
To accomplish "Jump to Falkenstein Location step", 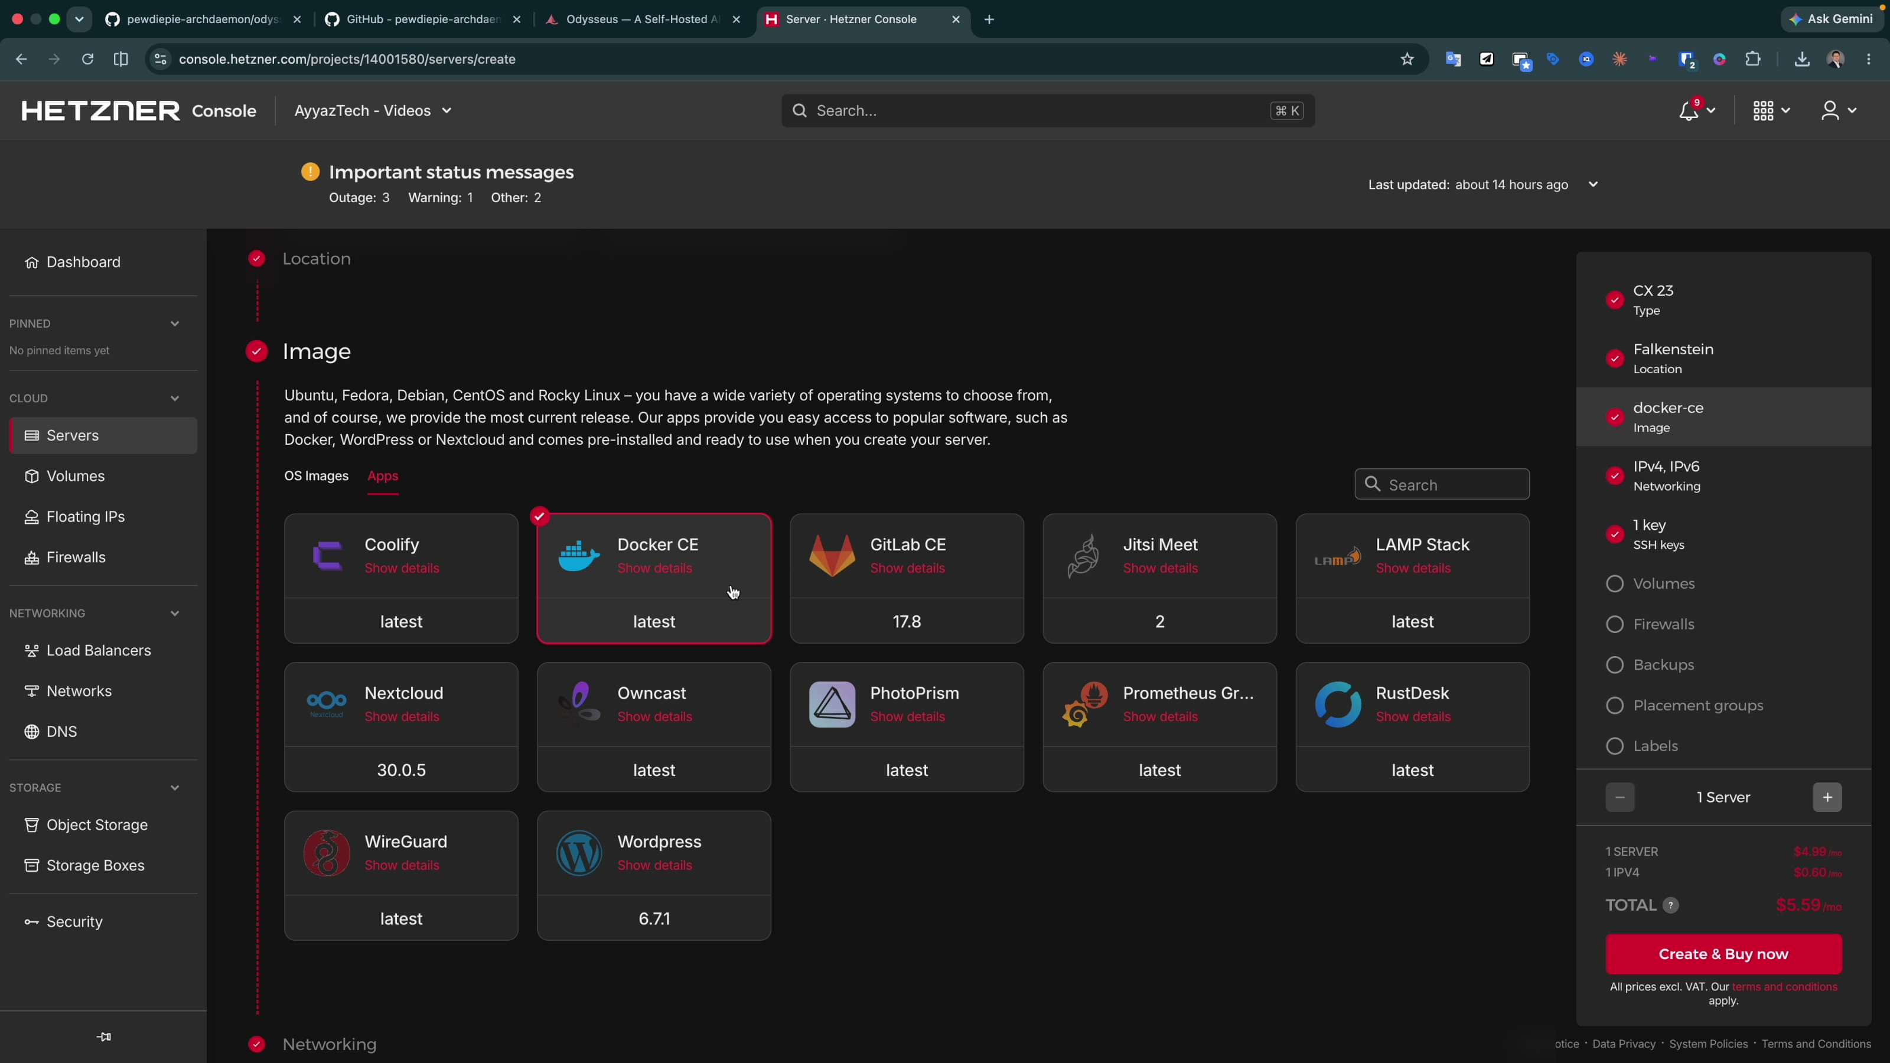I will 1723,358.
